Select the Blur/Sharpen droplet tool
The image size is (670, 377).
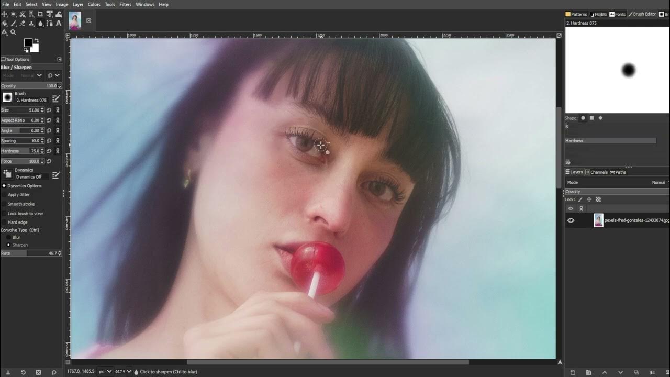click(x=40, y=23)
